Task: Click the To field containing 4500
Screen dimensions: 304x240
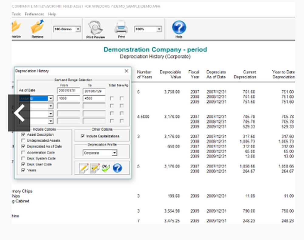Action: [x=94, y=98]
